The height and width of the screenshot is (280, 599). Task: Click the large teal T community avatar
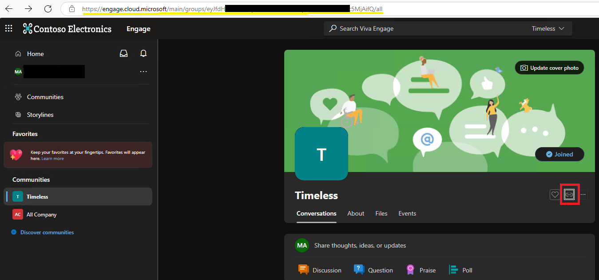tap(321, 154)
